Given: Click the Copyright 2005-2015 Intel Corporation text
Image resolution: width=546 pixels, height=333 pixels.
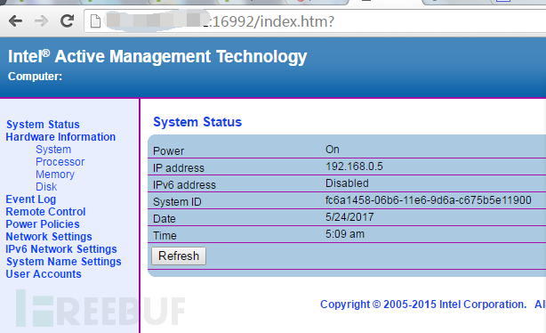Looking at the screenshot, I should 423,305.
